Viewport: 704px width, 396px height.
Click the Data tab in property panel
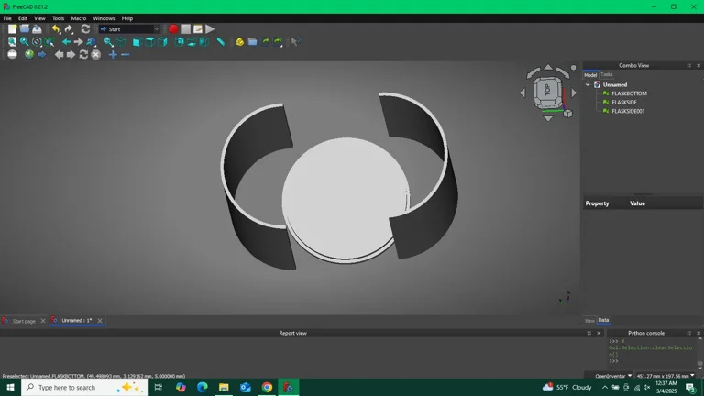click(x=603, y=320)
